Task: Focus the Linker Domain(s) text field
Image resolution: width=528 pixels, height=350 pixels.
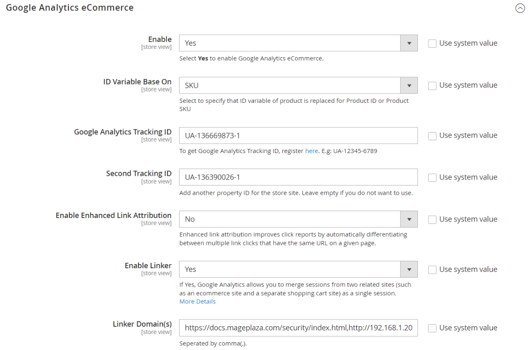Action: (298, 328)
